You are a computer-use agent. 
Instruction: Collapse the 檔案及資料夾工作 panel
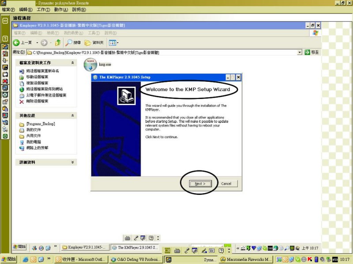[x=72, y=62]
